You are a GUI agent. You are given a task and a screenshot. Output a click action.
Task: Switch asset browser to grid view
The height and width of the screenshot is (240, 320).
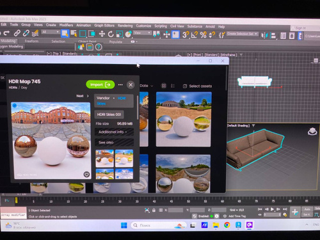pyautogui.click(x=164, y=86)
